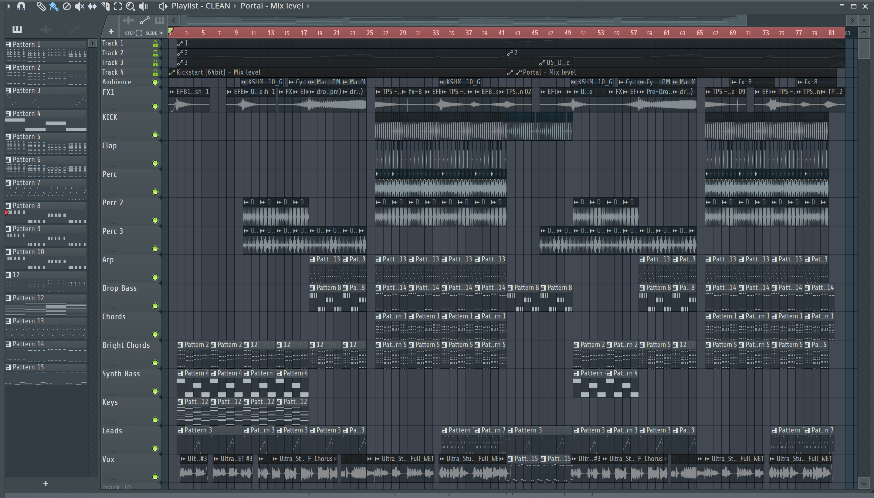
Task: Select the Slip tool
Action: click(x=92, y=6)
